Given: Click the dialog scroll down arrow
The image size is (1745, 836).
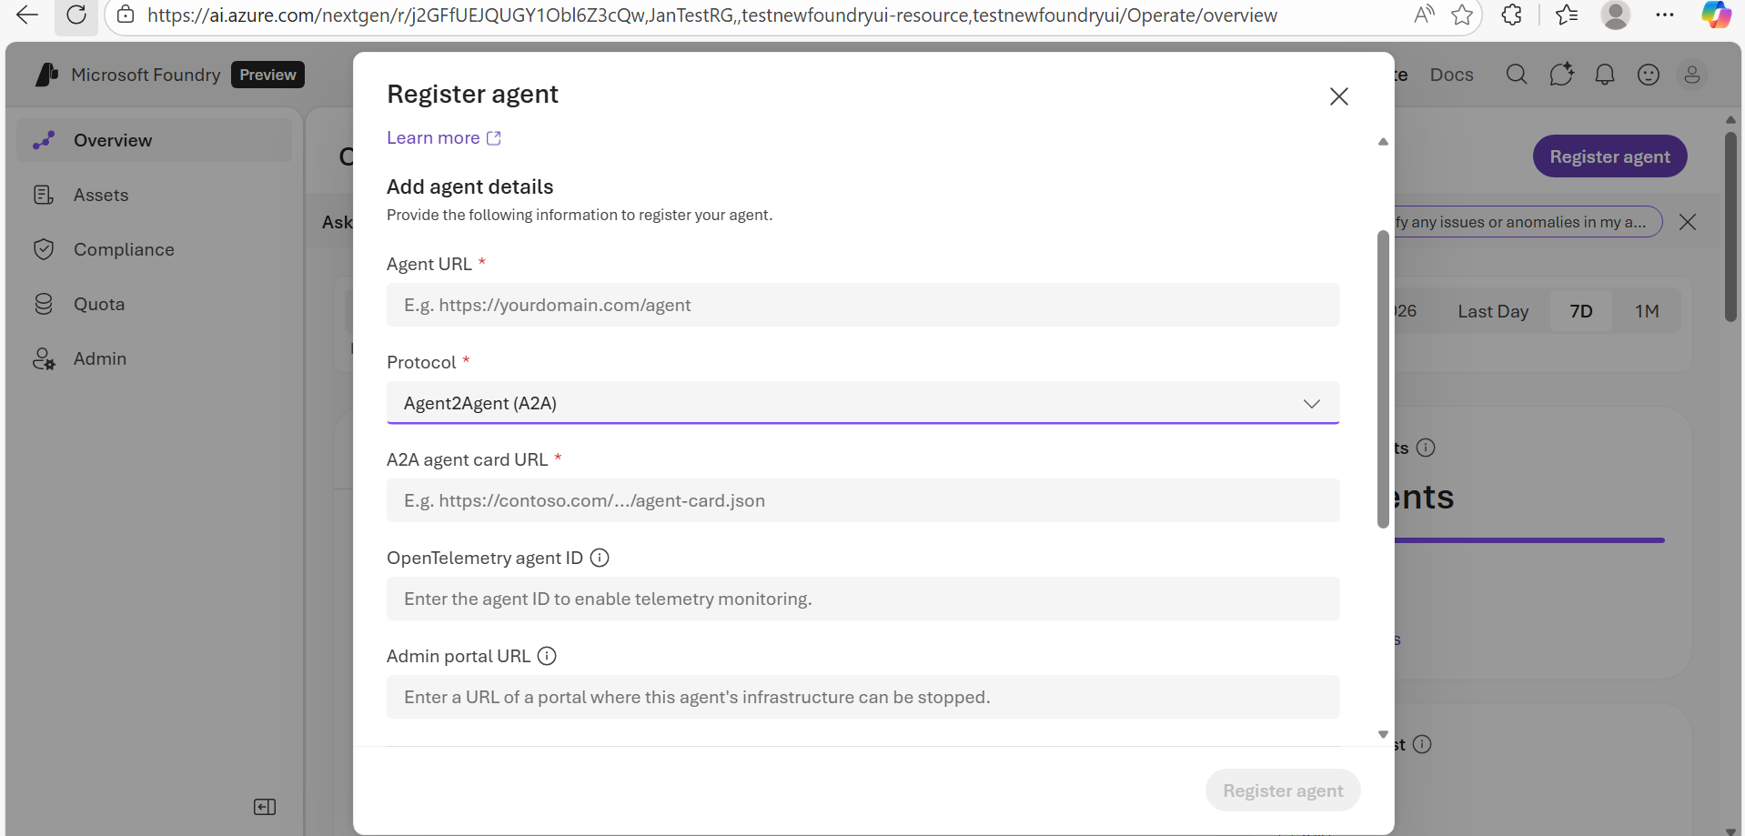Looking at the screenshot, I should click(x=1383, y=734).
